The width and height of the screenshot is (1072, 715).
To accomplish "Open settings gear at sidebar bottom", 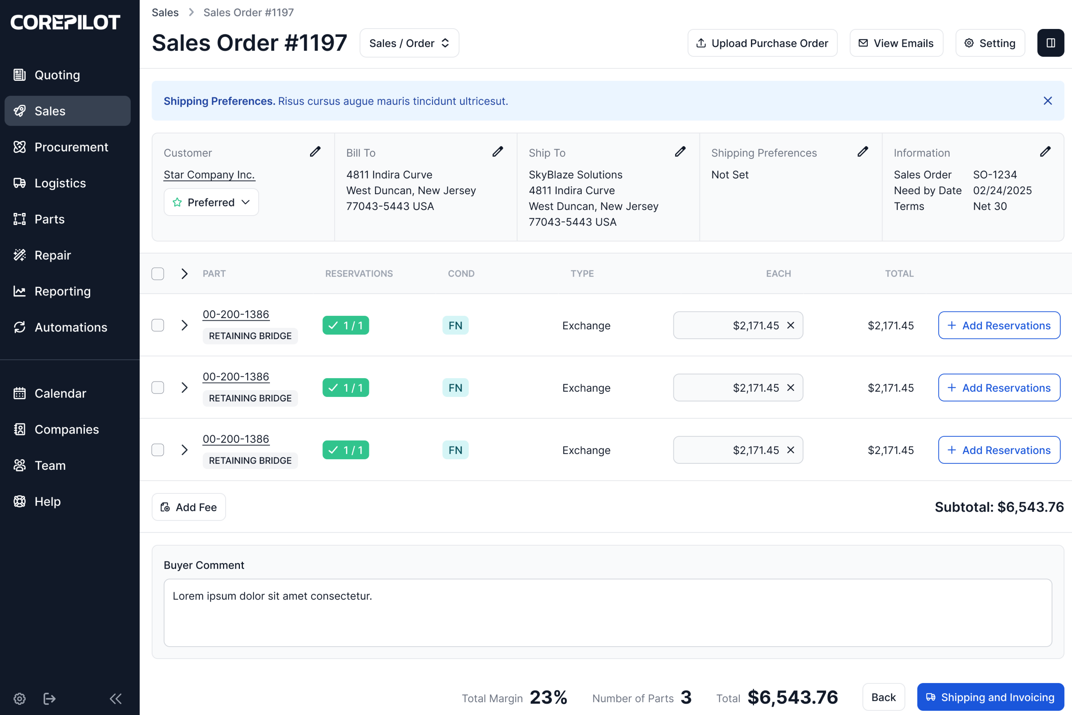I will point(20,698).
